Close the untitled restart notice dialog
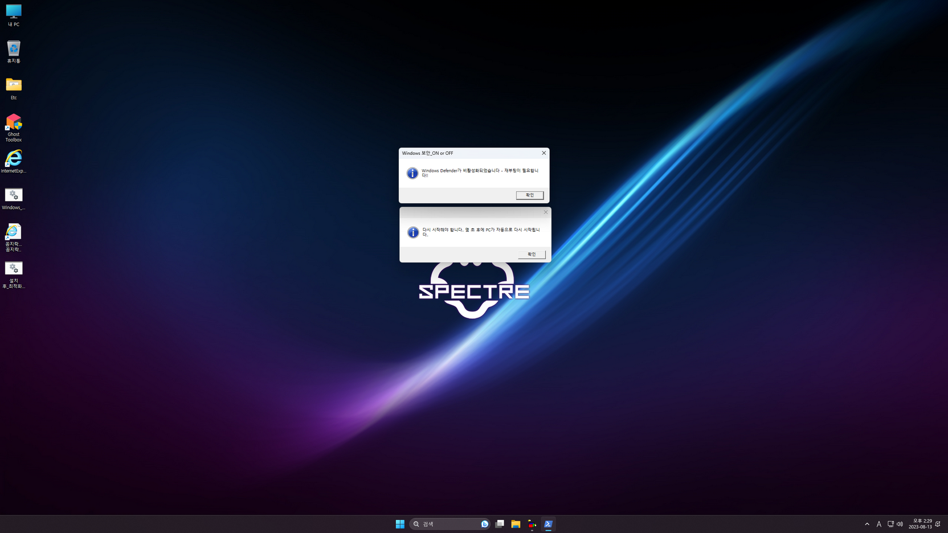This screenshot has width=948, height=533. [545, 212]
